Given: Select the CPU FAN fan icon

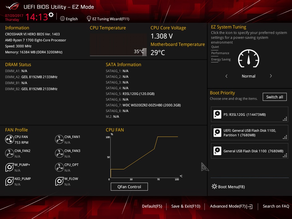Looking at the screenshot, I should point(9,139).
